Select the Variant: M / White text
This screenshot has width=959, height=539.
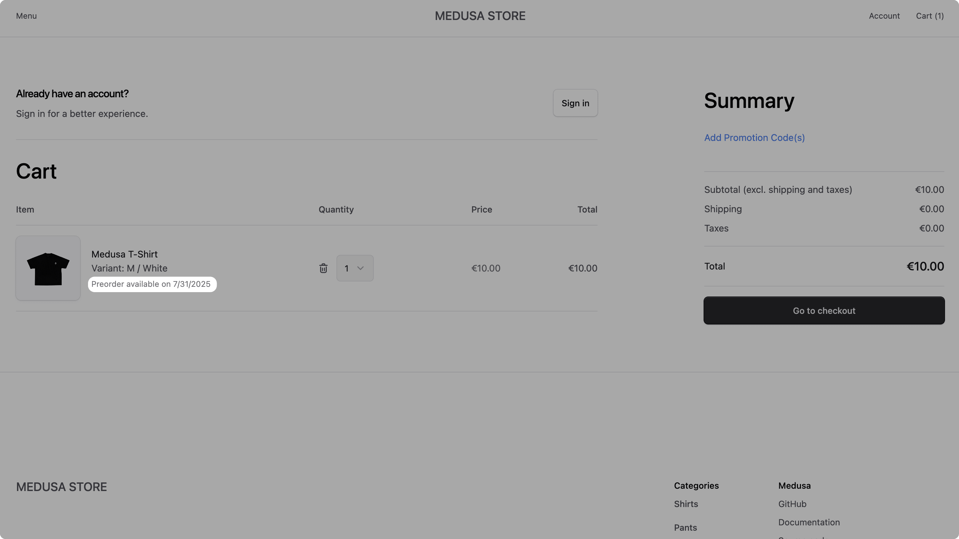[x=129, y=268]
